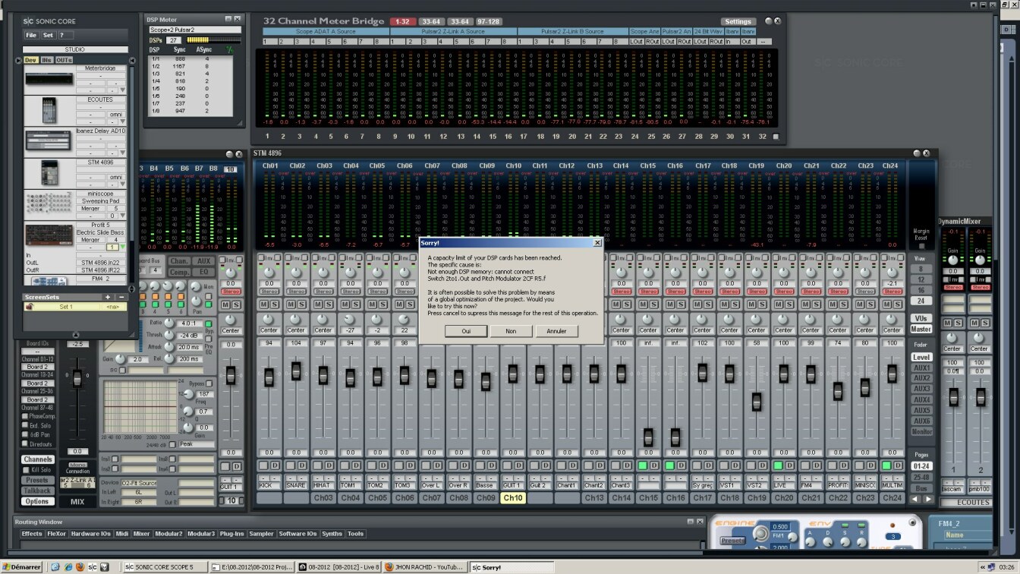Select the Meterbridge device thumbnail
This screenshot has width=1020, height=574.
(49, 79)
